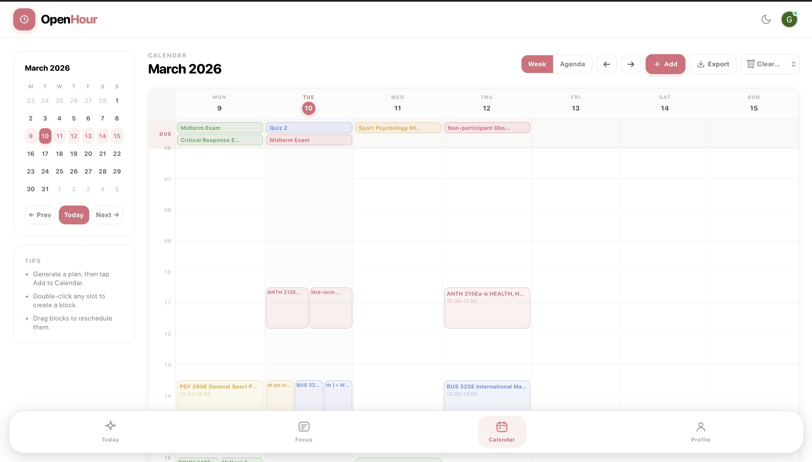Click Next in mini calendar
Viewport: 812px width, 462px height.
tap(108, 215)
